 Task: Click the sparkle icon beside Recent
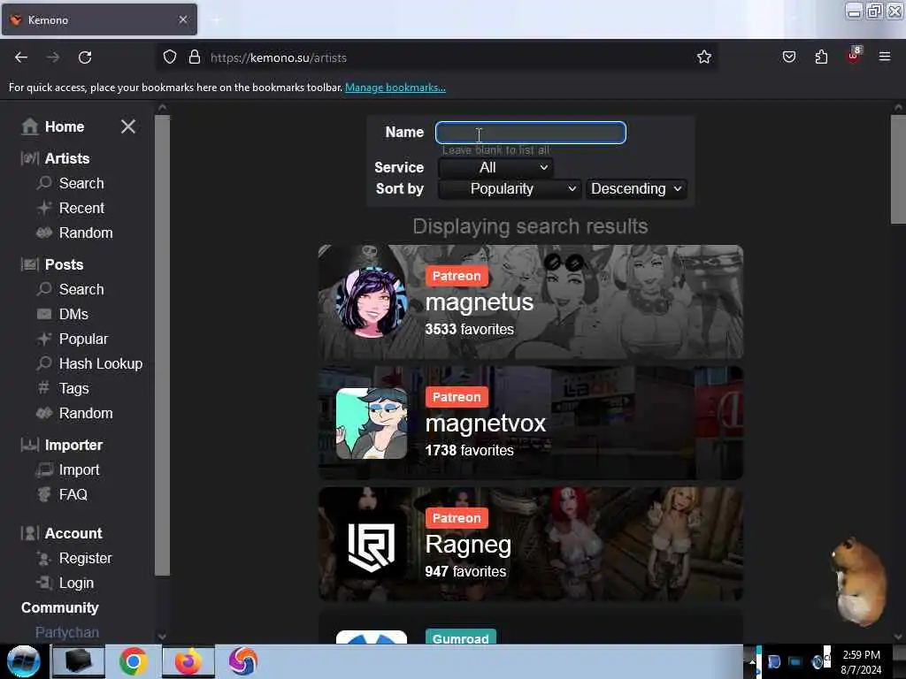point(44,208)
